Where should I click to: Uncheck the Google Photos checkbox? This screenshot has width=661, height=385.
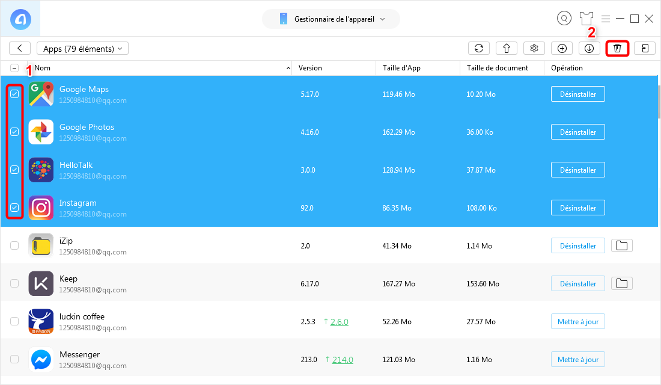point(14,132)
